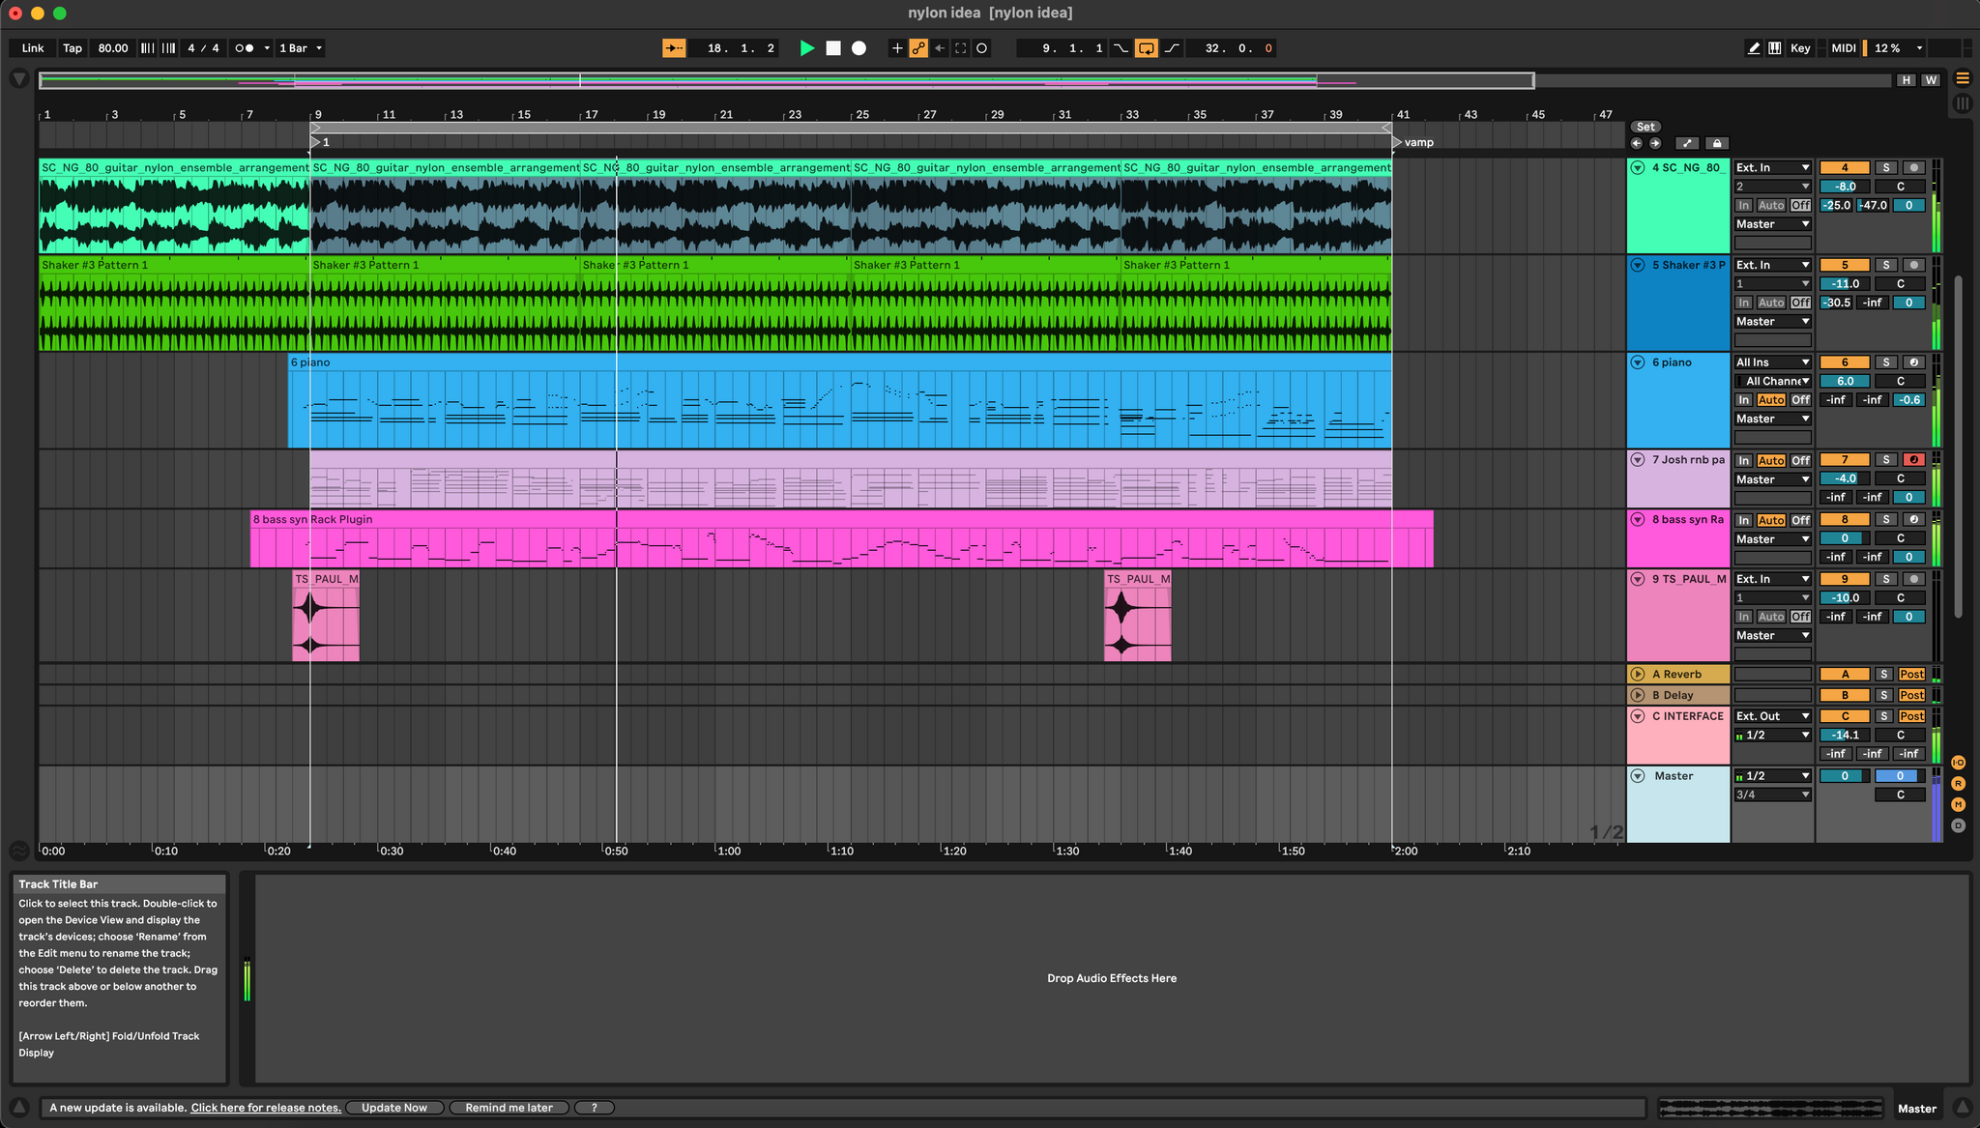
Task: Click the Session Record circle icon
Action: point(982,48)
